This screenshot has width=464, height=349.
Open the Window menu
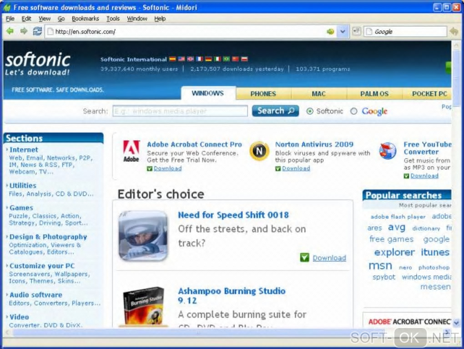pos(137,19)
